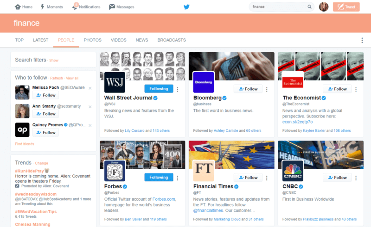Open The Economist card options menu

point(356,89)
